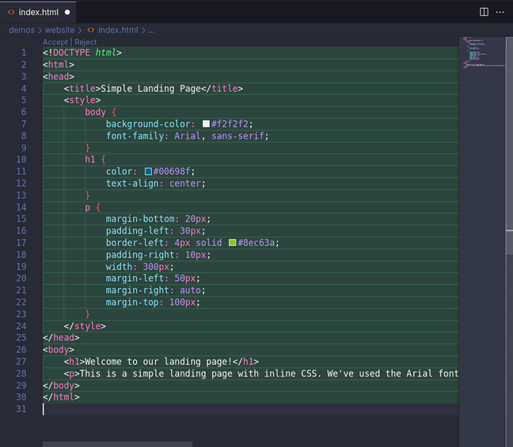Click the horizontal scrollbar at bottom
Image resolution: width=513 pixels, height=447 pixels.
point(117,444)
